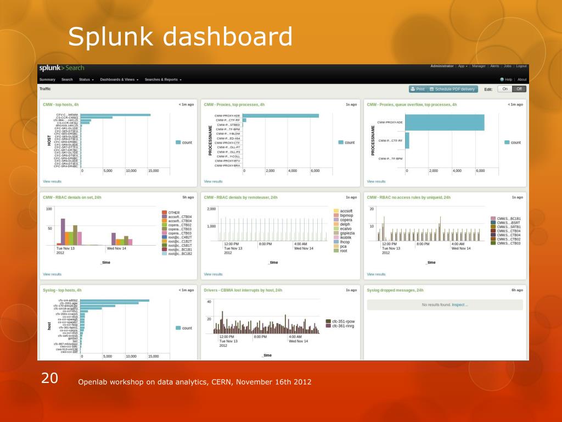Click count legend swatch in queue overflow chart
The height and width of the screenshot is (422, 562).
point(507,142)
